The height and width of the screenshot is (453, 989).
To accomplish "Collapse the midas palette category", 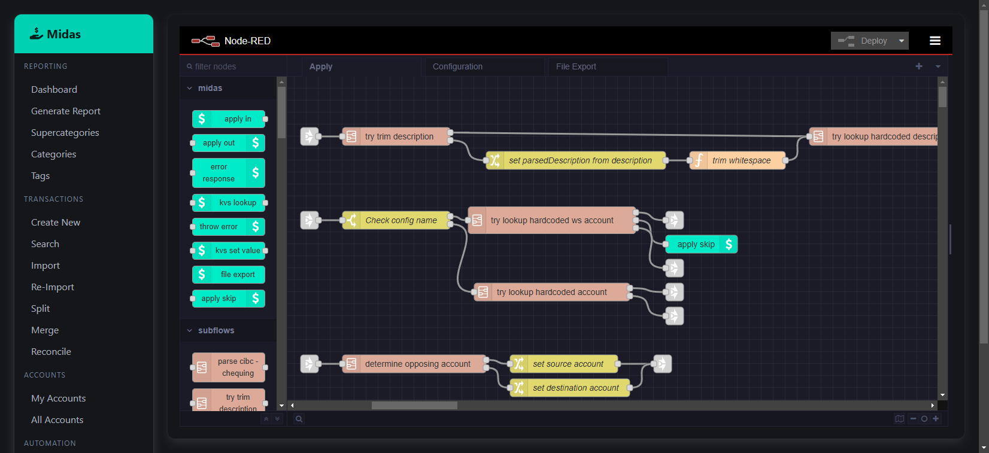I will tap(228, 88).
